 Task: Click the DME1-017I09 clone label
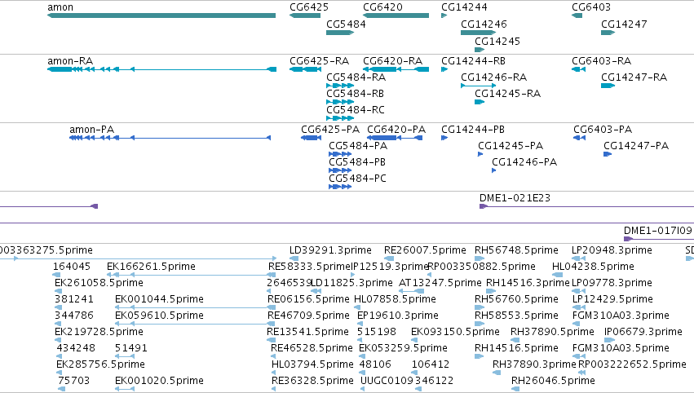657,230
